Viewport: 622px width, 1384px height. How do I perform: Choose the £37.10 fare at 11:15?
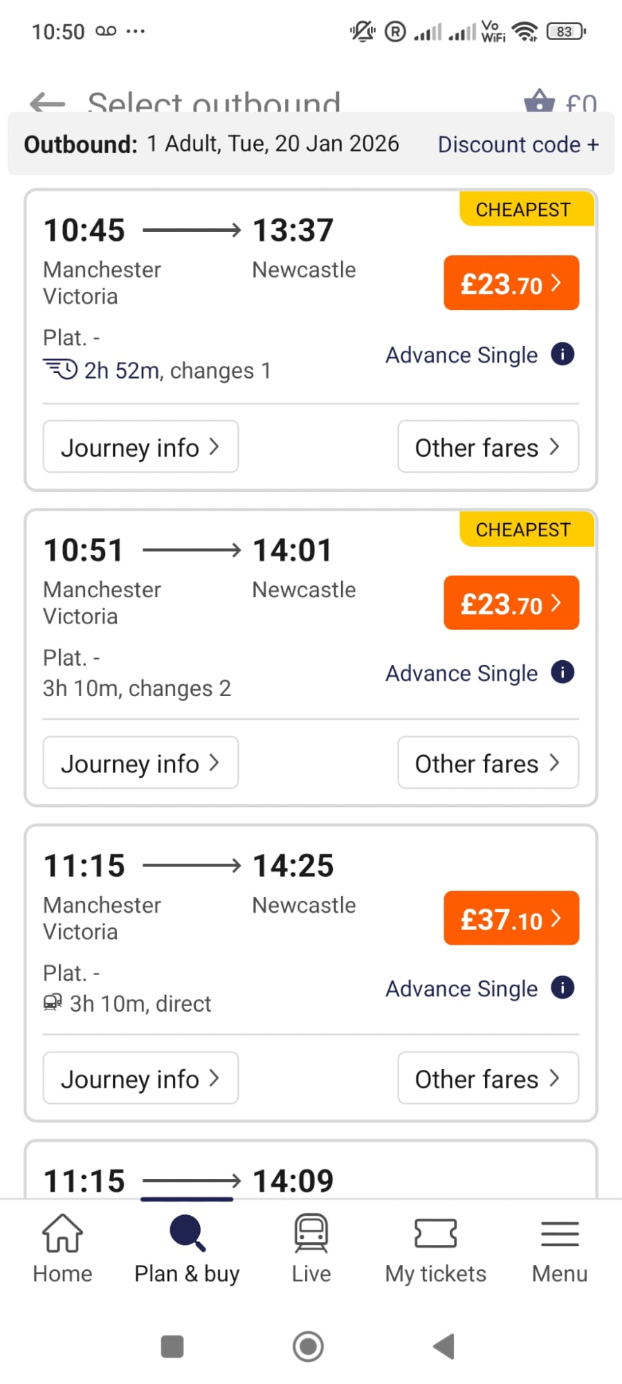point(511,918)
